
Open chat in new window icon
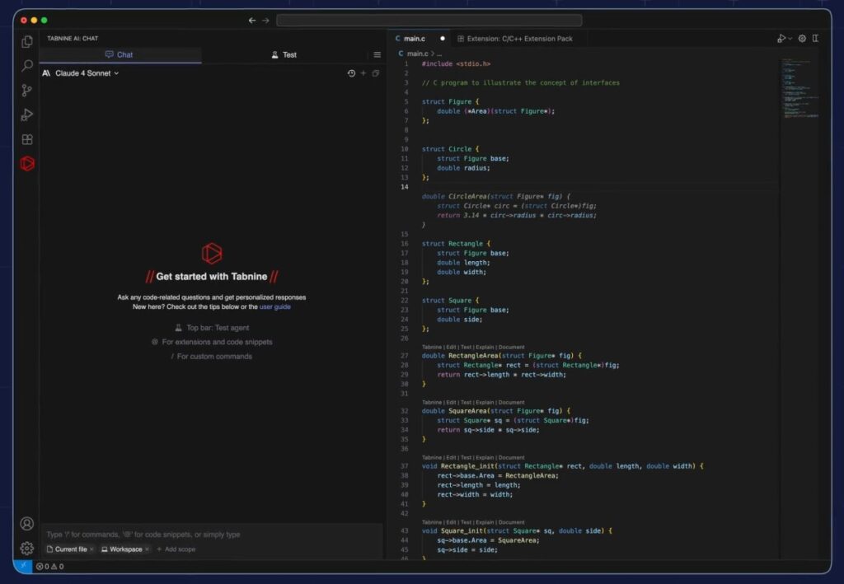[x=376, y=73]
